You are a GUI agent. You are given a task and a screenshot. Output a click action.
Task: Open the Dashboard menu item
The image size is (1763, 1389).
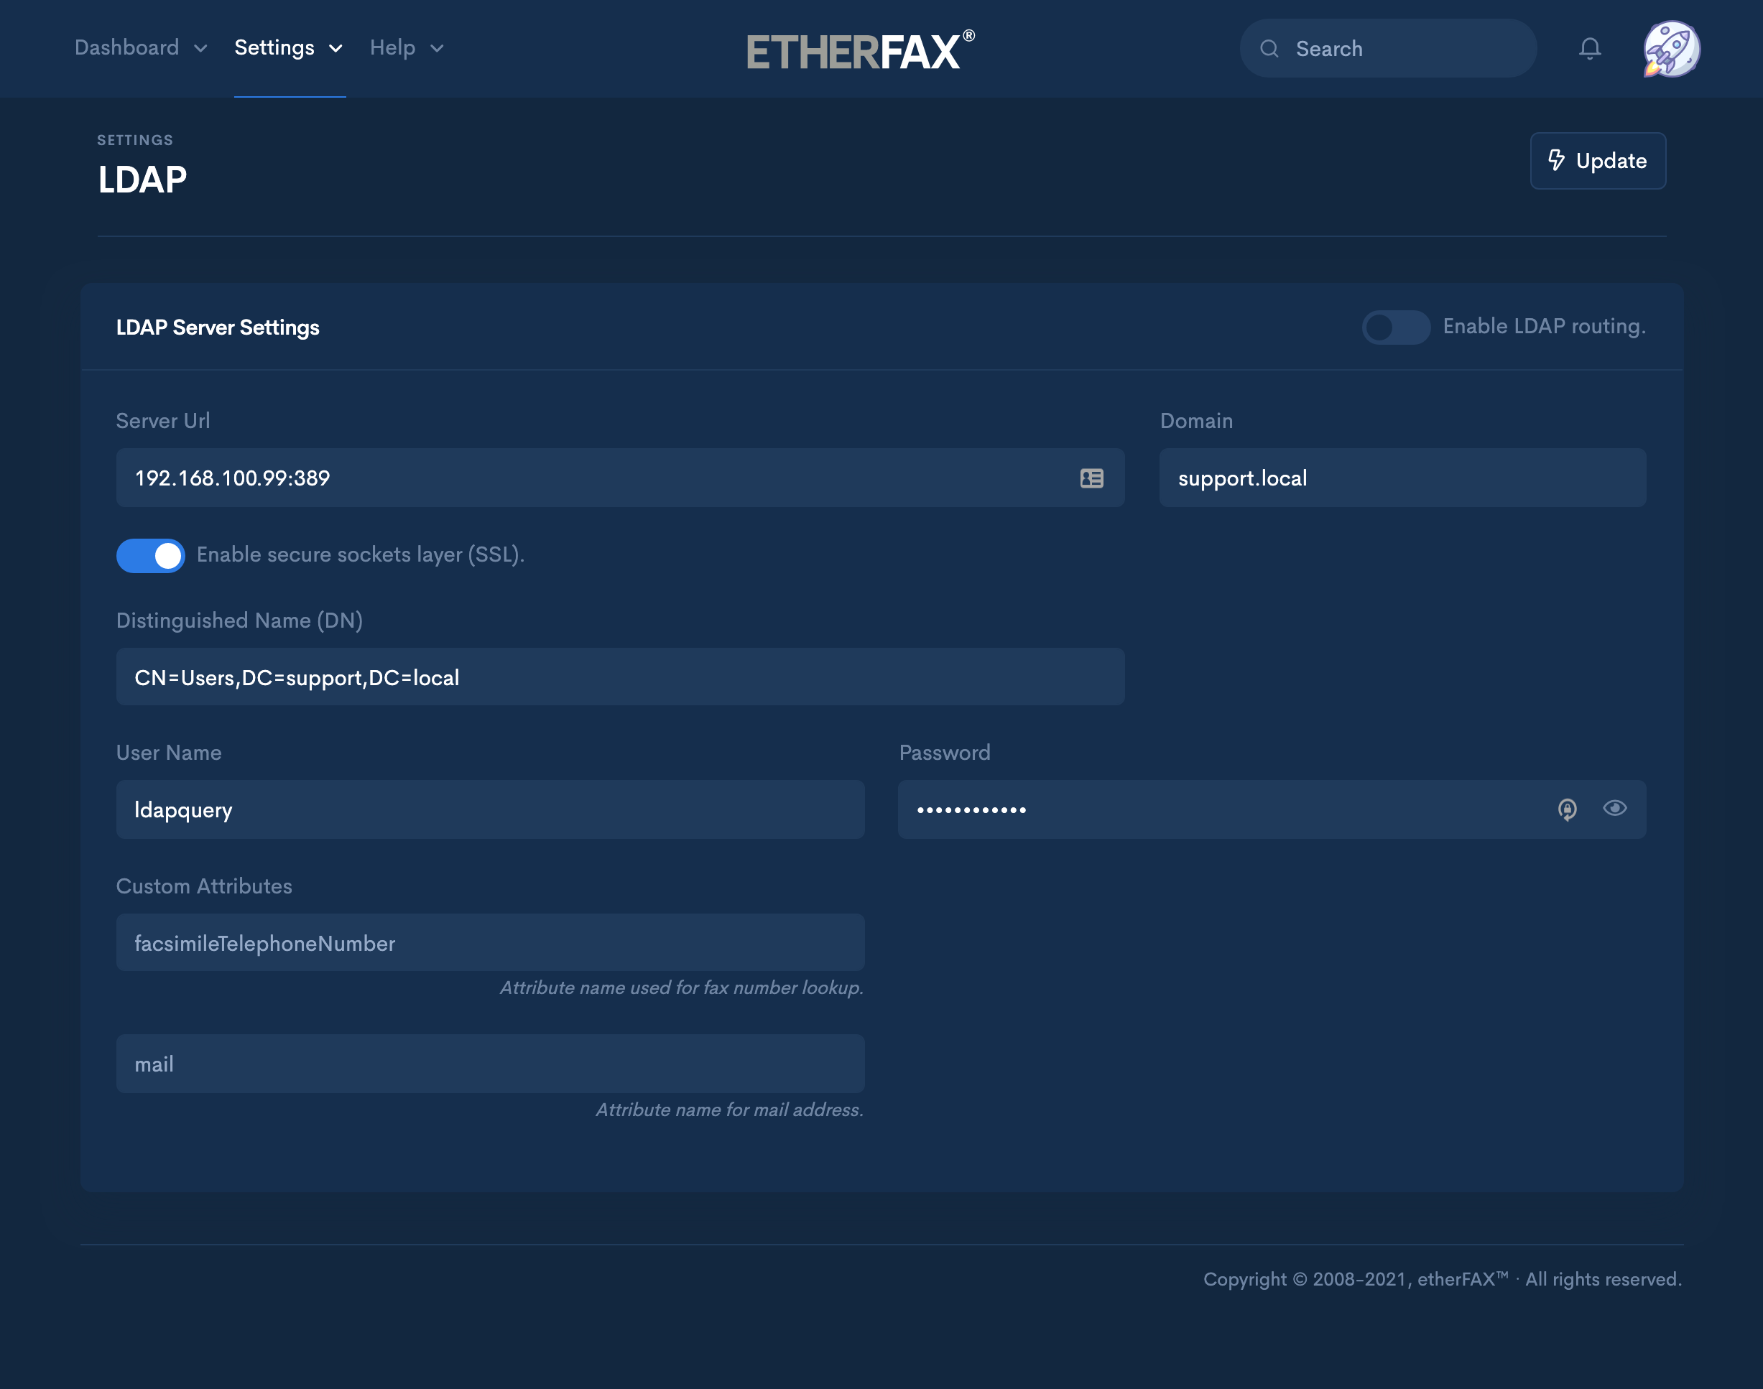(x=127, y=48)
